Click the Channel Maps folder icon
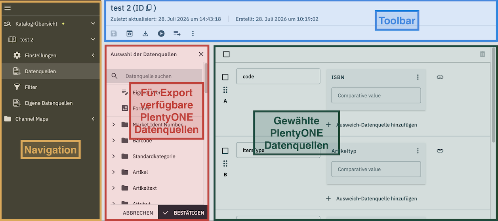Image resolution: width=498 pixels, height=221 pixels. tap(8, 119)
